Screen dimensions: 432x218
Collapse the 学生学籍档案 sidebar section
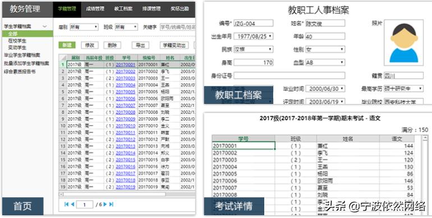click(44, 26)
